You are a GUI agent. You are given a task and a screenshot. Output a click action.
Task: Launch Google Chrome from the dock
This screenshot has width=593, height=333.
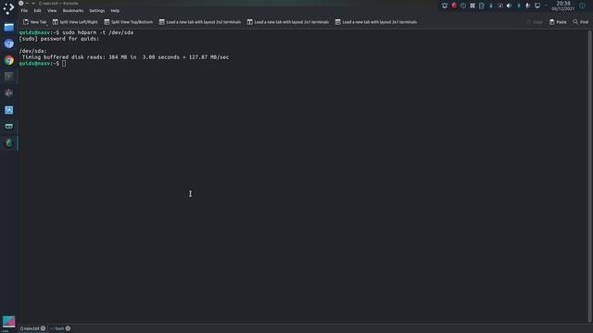[8, 60]
